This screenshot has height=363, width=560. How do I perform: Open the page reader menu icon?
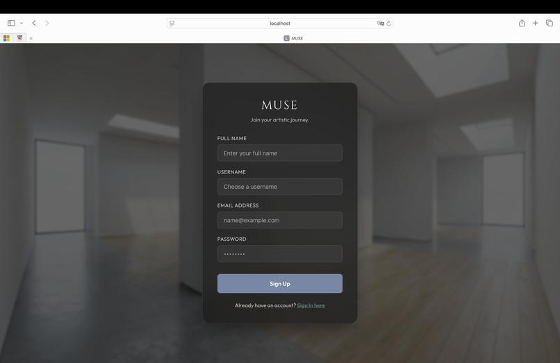[172, 24]
